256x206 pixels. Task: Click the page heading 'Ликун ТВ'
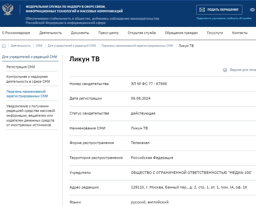tap(85, 59)
